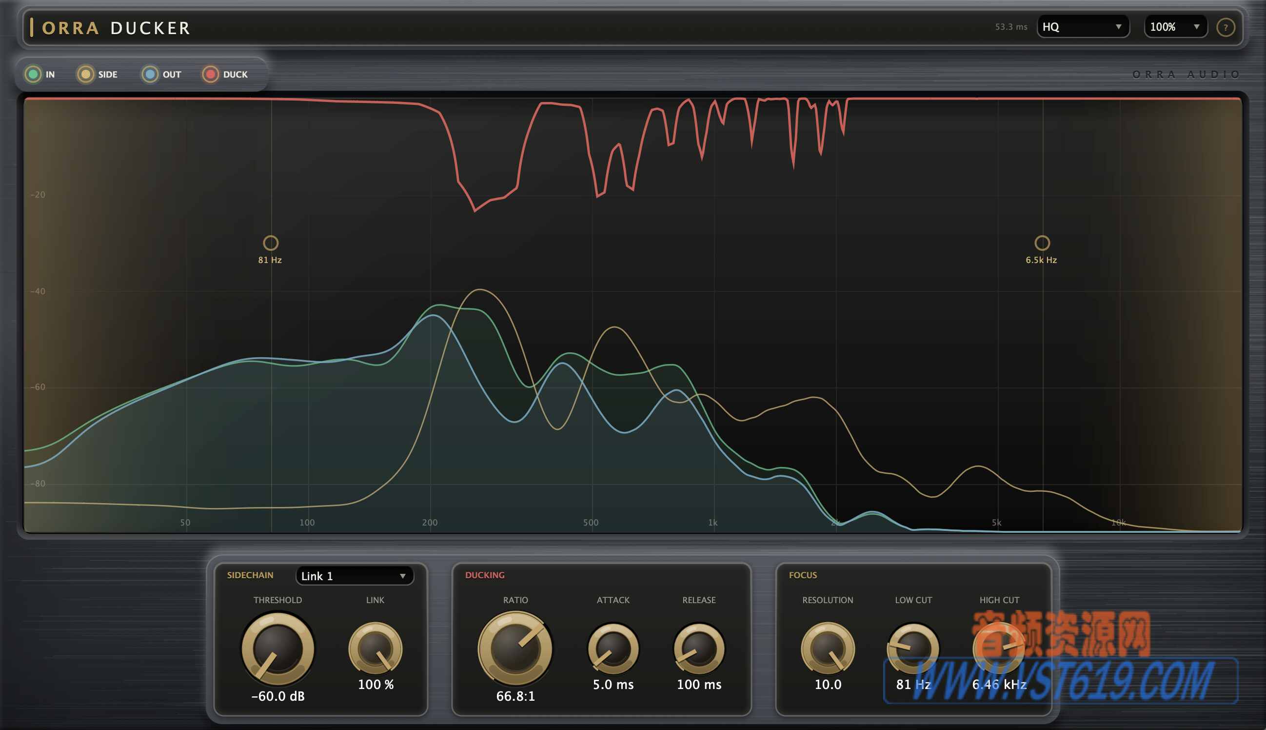Image resolution: width=1266 pixels, height=730 pixels.
Task: Click the FOCUS section label
Action: (x=803, y=575)
